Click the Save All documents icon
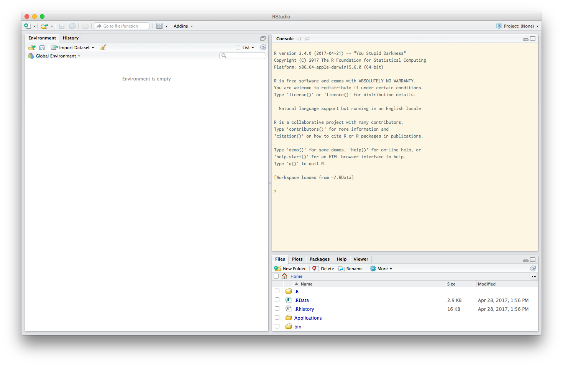 point(72,26)
